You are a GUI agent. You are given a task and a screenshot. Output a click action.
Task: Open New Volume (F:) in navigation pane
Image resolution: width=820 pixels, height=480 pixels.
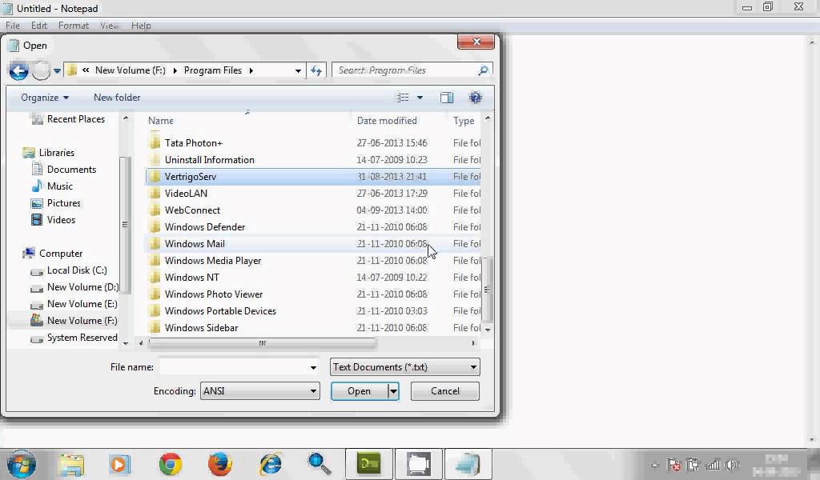point(74,320)
